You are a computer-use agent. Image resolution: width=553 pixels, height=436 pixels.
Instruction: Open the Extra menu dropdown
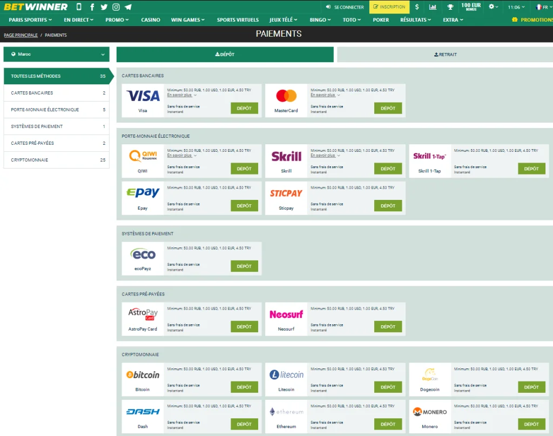(453, 20)
